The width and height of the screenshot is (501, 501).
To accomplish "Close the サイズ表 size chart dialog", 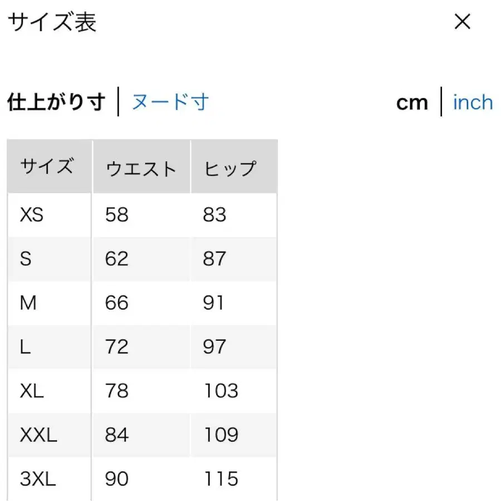I will (463, 22).
